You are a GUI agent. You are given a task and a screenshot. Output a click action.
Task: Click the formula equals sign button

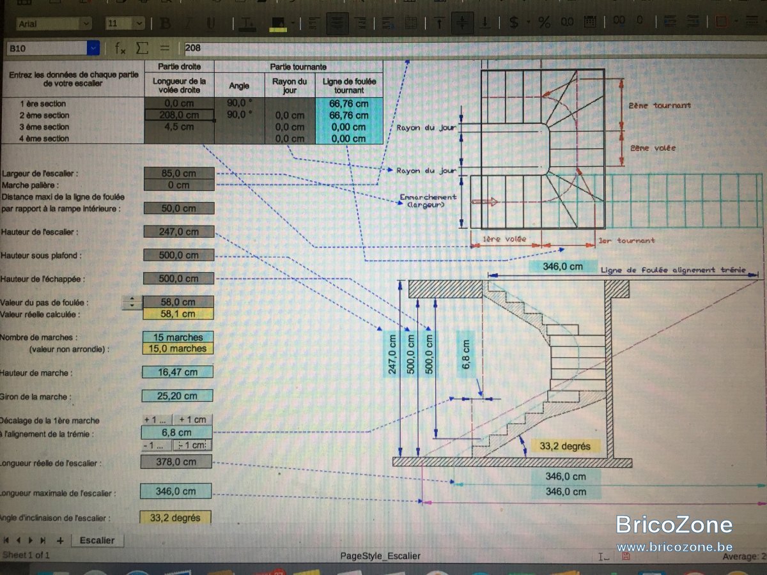[x=164, y=48]
